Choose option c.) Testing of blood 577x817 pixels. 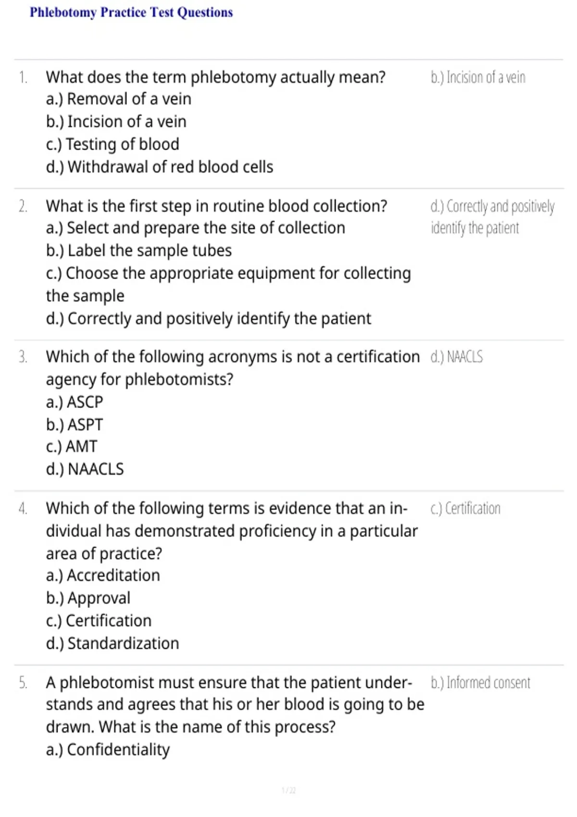click(x=113, y=144)
